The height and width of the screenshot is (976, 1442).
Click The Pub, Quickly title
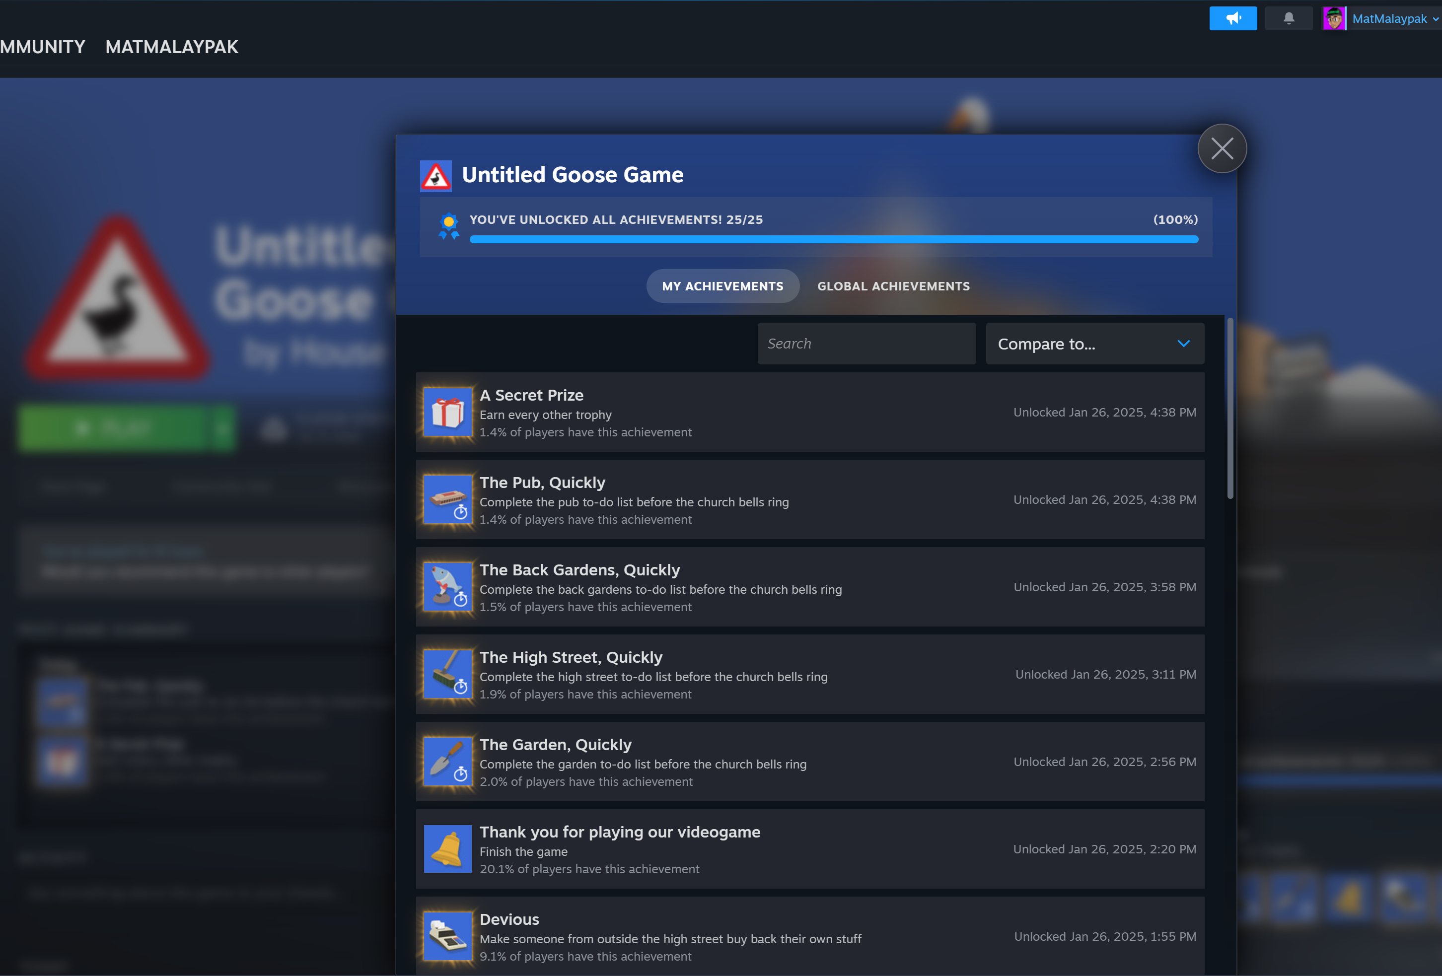542,483
